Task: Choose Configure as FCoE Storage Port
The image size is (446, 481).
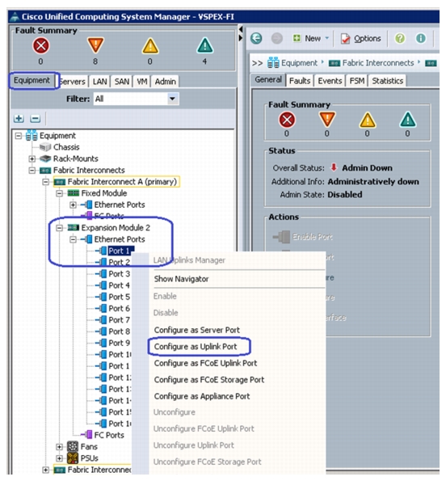Action: pos(209,380)
